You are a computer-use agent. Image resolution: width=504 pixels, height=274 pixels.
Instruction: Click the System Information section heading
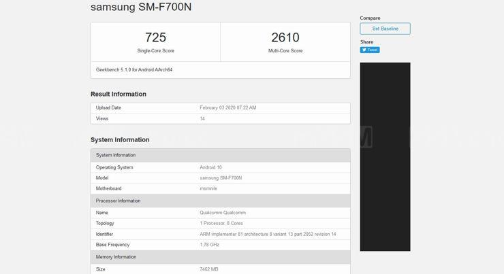[120, 139]
